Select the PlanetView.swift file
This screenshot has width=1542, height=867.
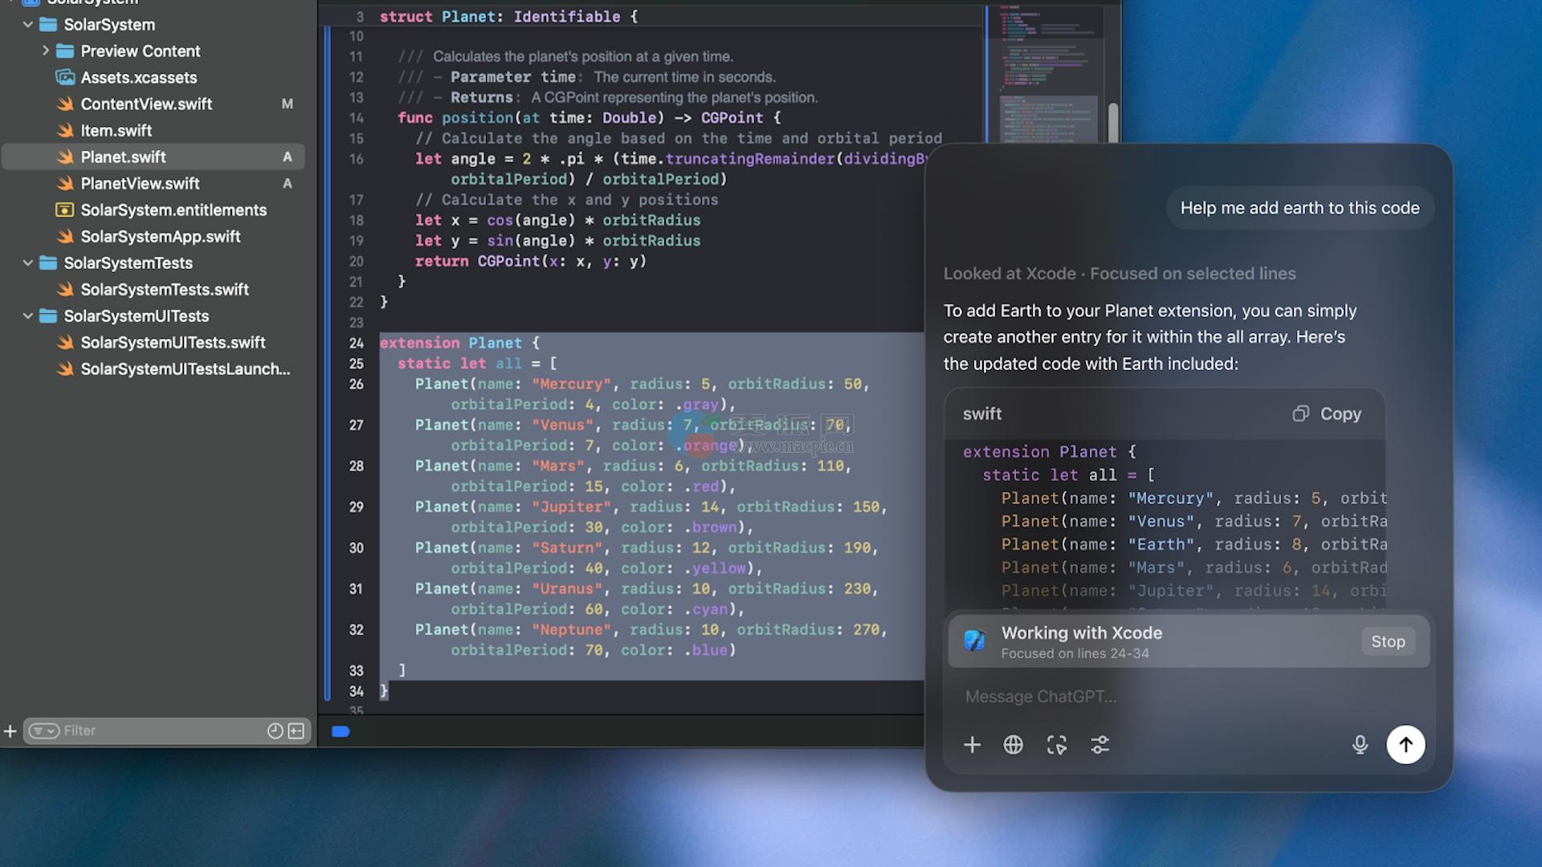[x=140, y=183]
